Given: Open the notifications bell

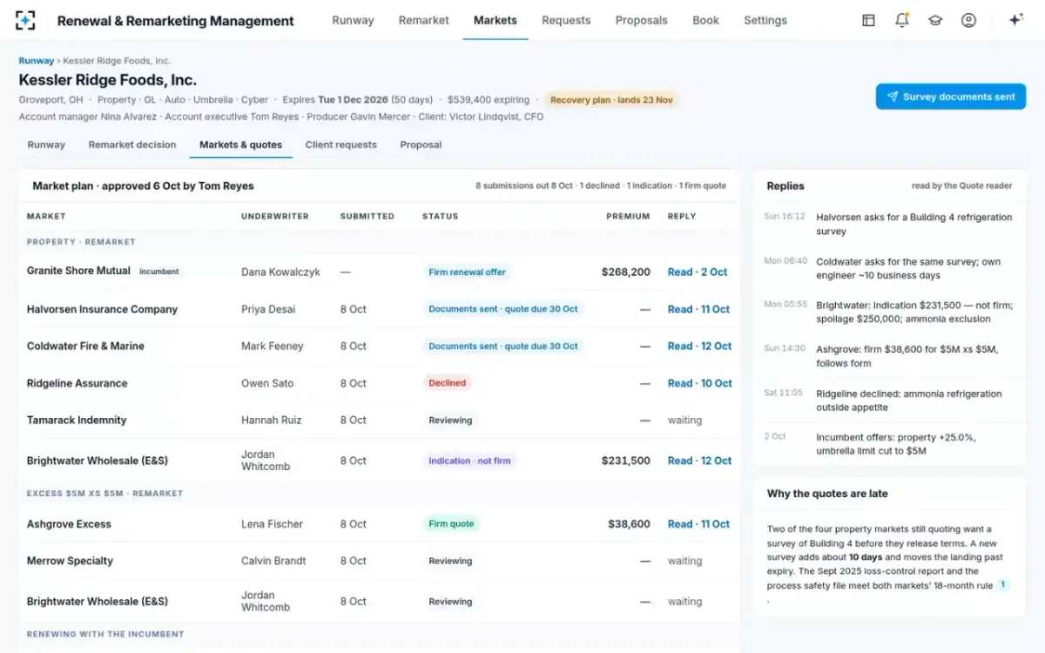Looking at the screenshot, I should click(x=902, y=20).
